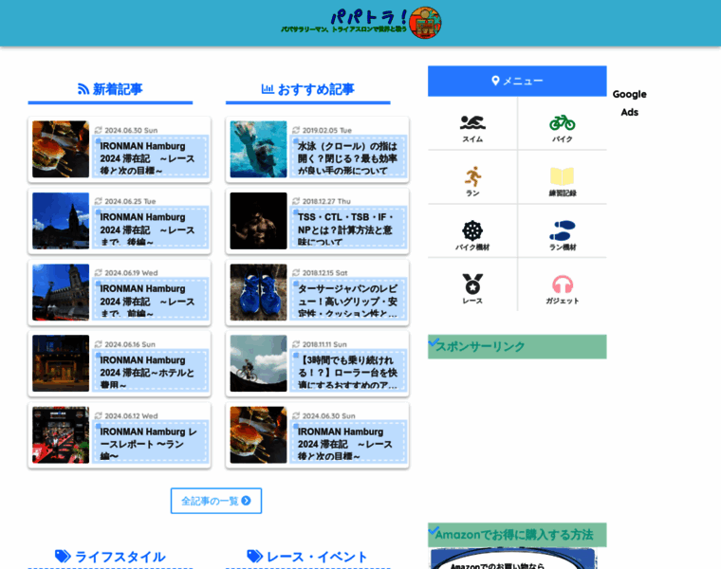Open post IRONMAN Hamburg レースまで、前編
The height and width of the screenshot is (569, 721).
point(120,292)
